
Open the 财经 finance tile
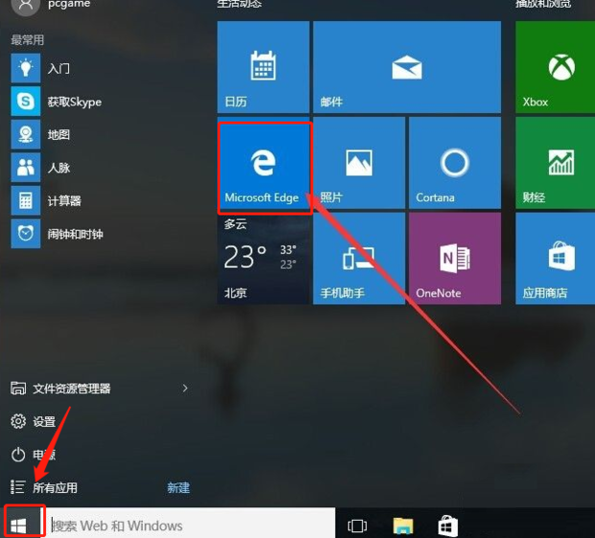pyautogui.click(x=555, y=163)
